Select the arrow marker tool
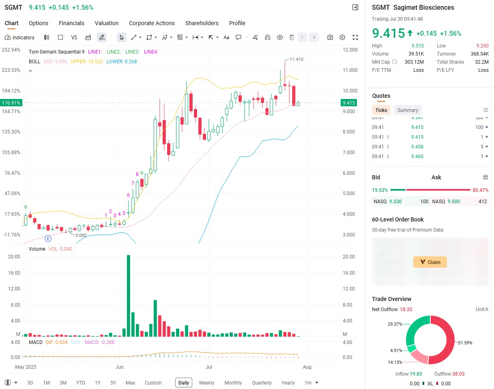494x389 pixels. coord(211,37)
